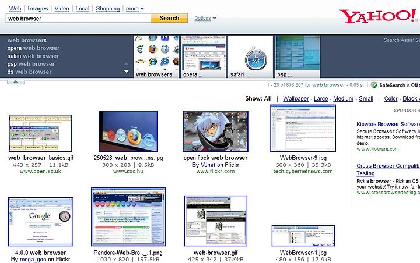This screenshot has width=420, height=263.
Task: Open the web-browser.gif thumbnail
Action: (x=215, y=221)
